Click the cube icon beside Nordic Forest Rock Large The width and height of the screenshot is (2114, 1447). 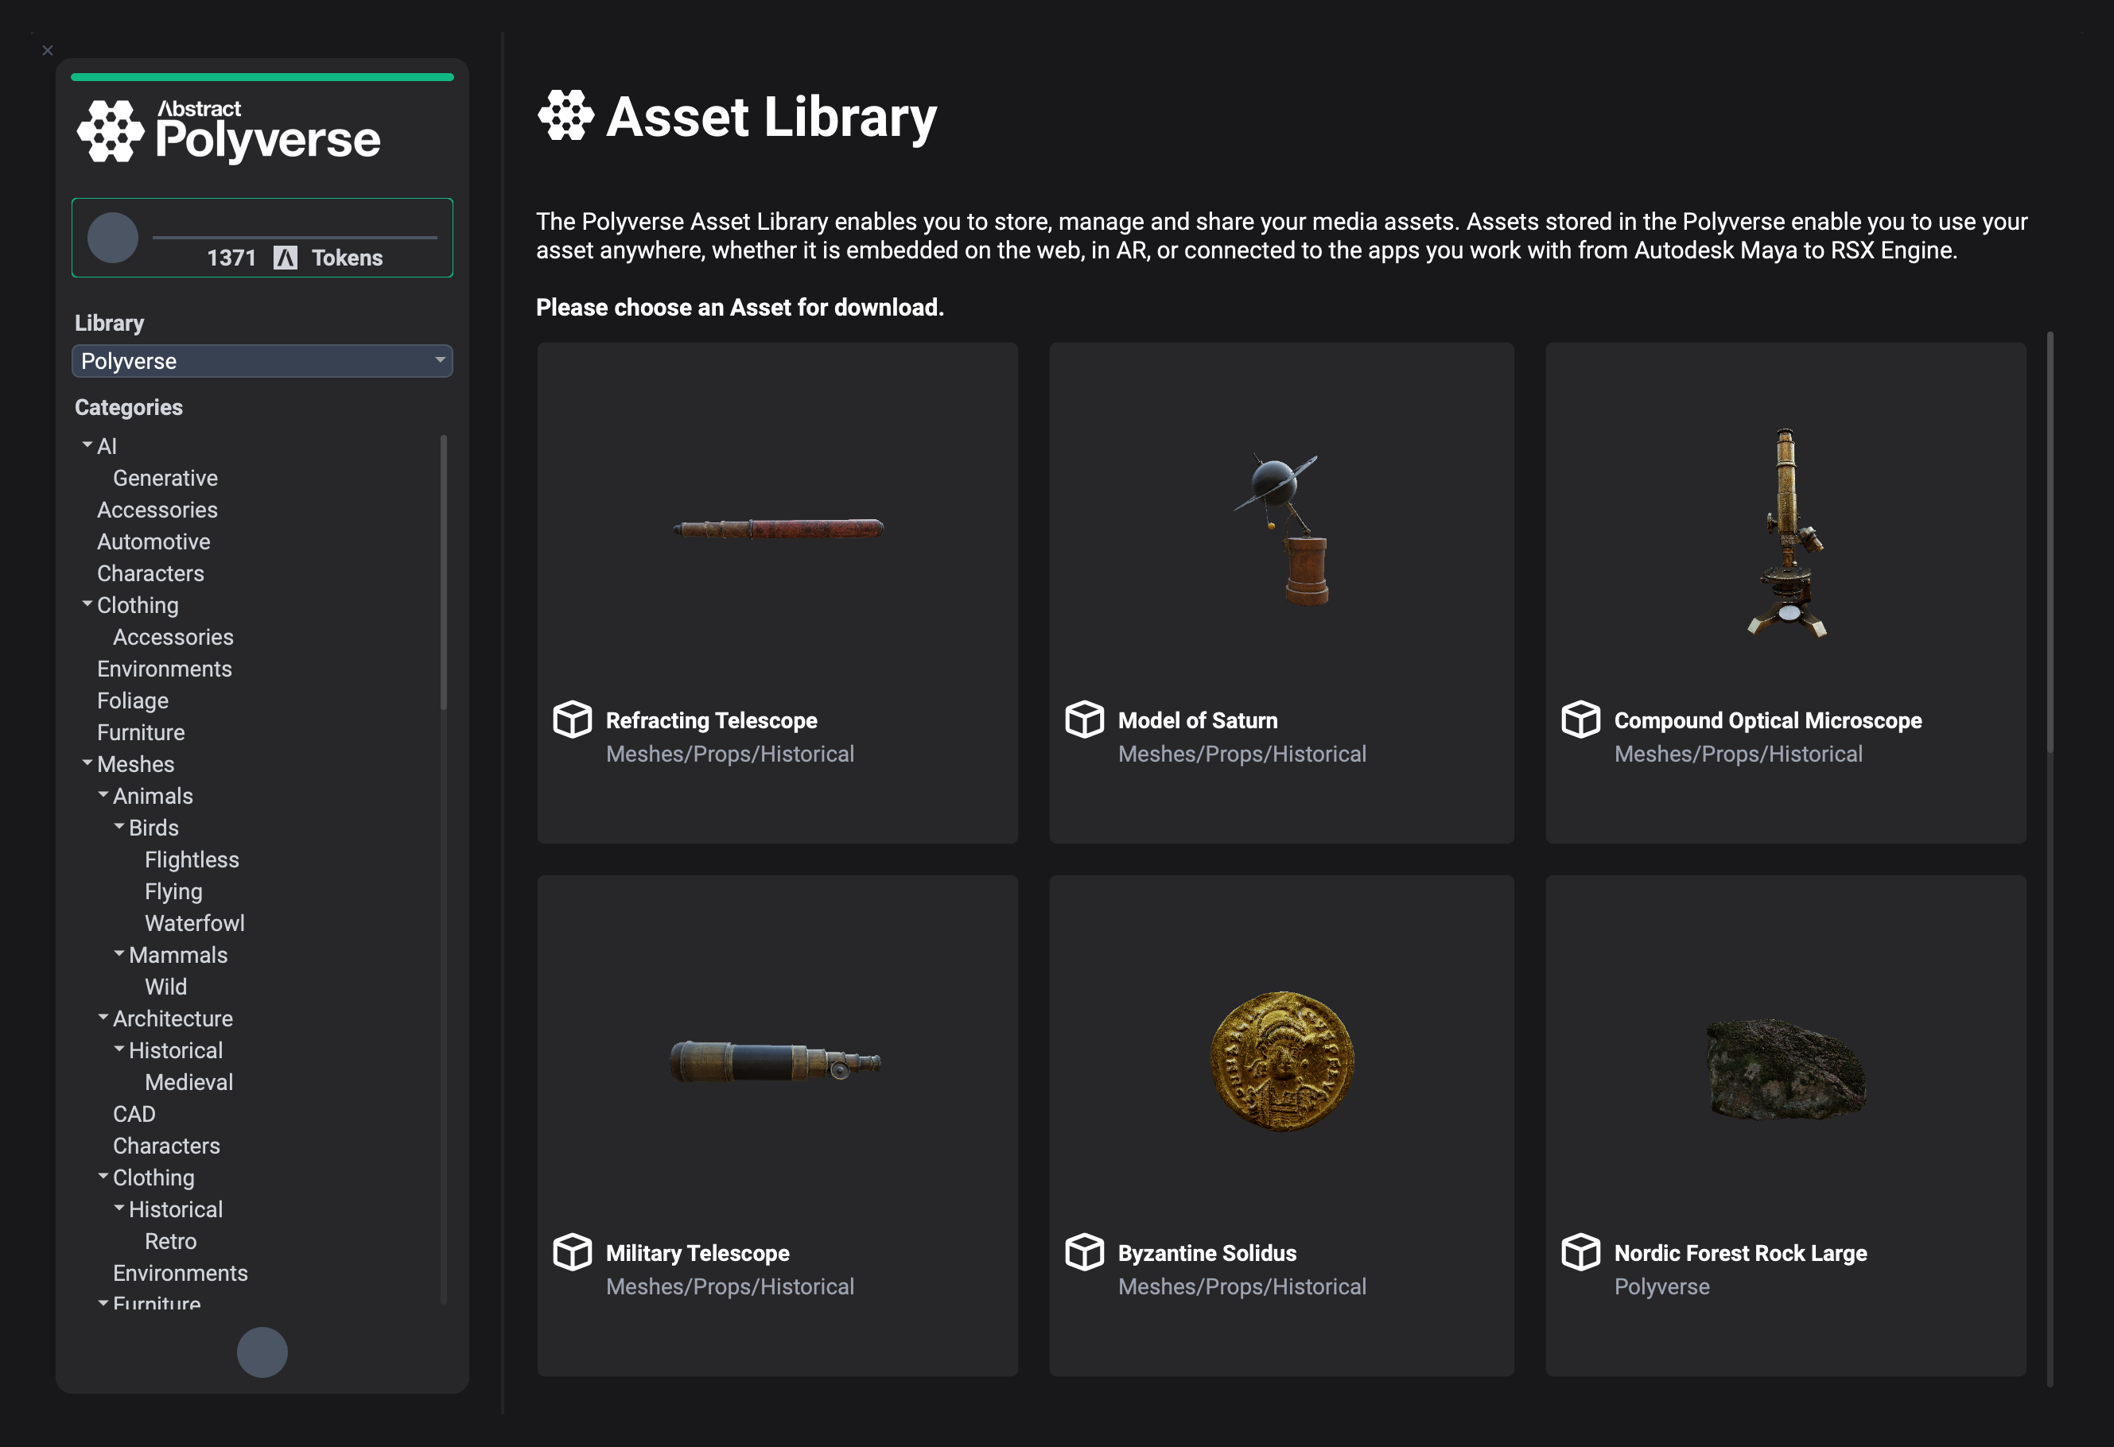(x=1580, y=1252)
